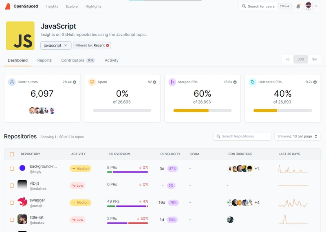Click the Medium activity badge for swagger
The height and width of the screenshot is (232, 326).
pos(80,203)
